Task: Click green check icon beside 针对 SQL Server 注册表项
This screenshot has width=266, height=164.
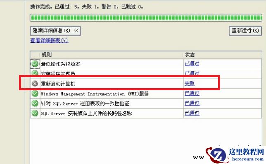Action: tap(35, 103)
